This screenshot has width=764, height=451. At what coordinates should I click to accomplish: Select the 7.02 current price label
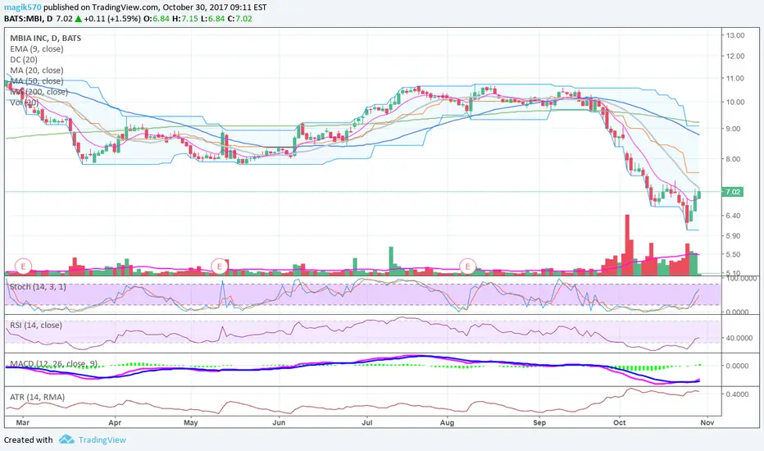click(x=733, y=192)
